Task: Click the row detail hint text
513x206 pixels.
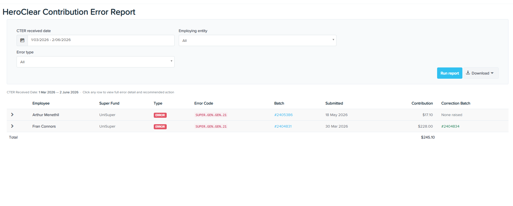Action: tap(128, 92)
